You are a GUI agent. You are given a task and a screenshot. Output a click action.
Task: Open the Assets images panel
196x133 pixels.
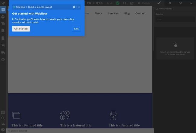(3, 53)
